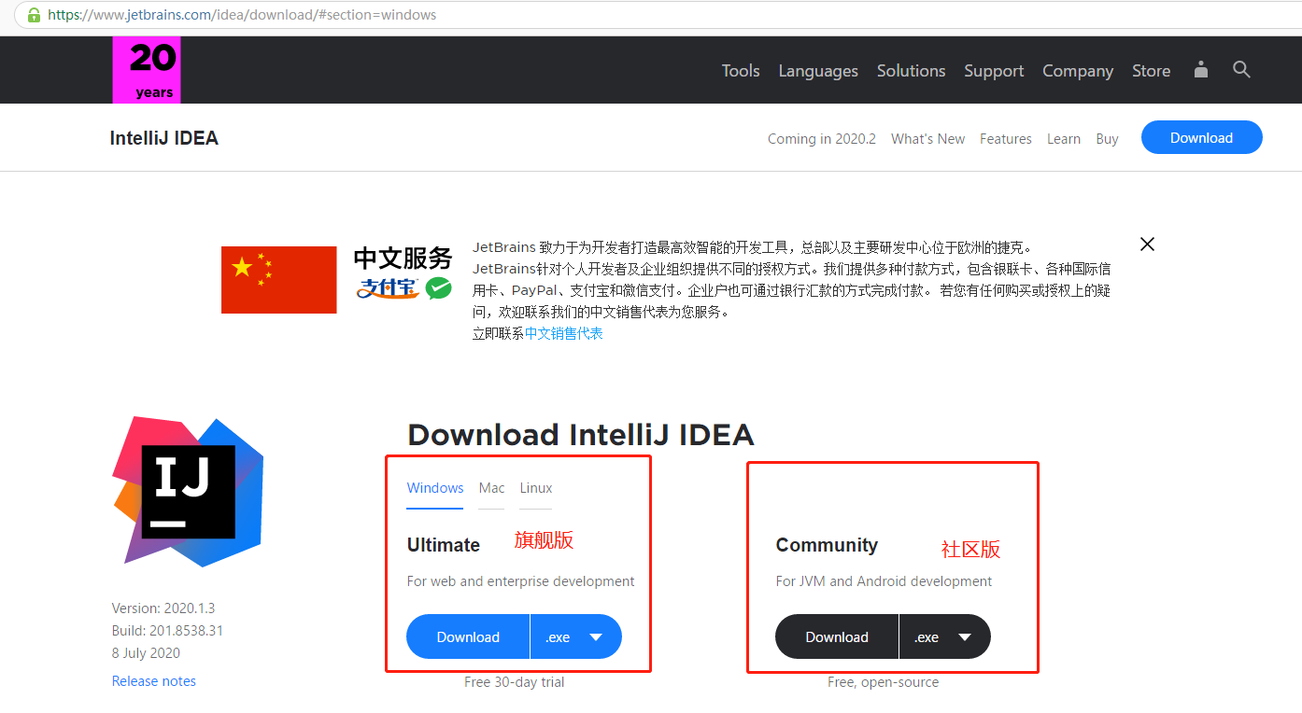Image resolution: width=1302 pixels, height=713 pixels.
Task: Dismiss the Chinese service banner
Action: click(1147, 244)
